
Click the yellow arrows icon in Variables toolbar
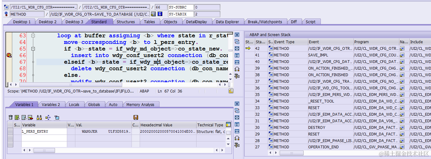pos(48,117)
